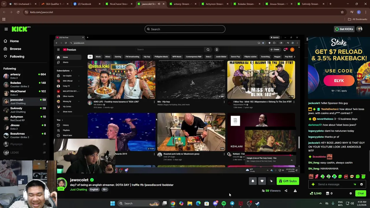Click the streamed video player area
Screen dimensions: 370x208
pyautogui.click(x=177, y=104)
